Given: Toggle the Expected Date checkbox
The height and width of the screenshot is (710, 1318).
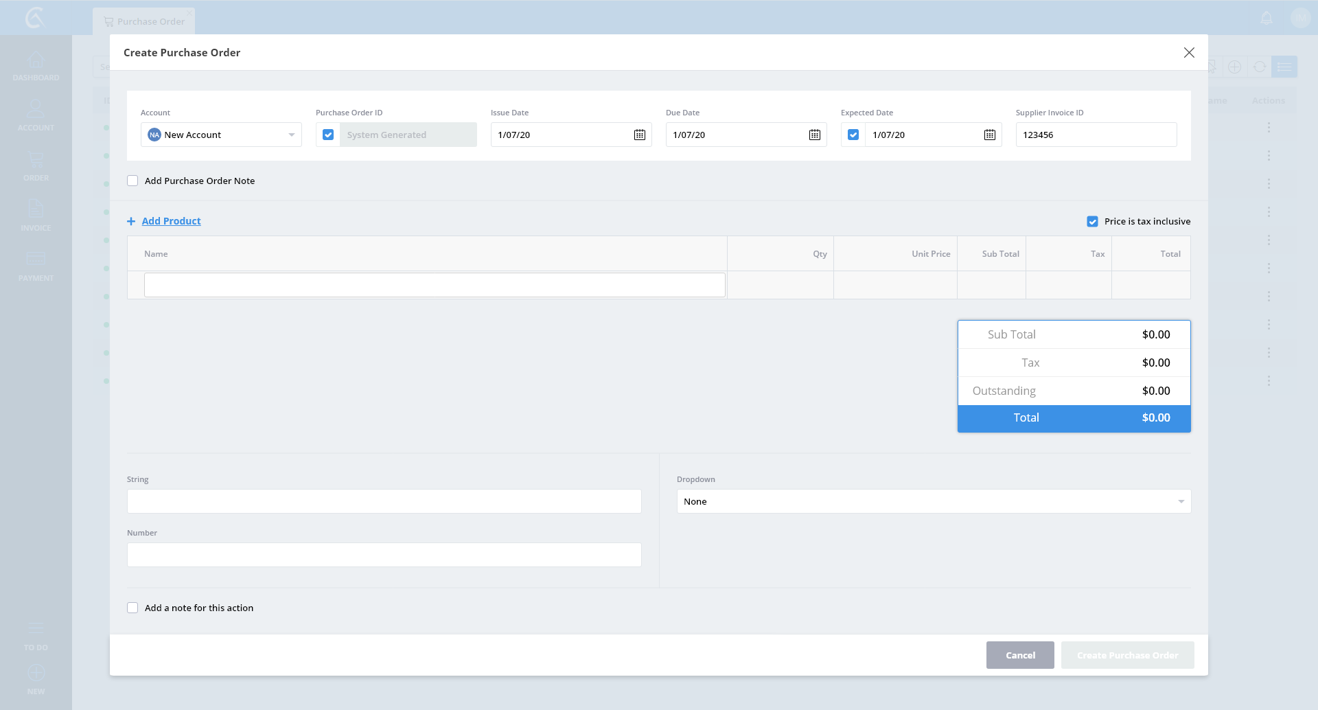Looking at the screenshot, I should [x=853, y=135].
